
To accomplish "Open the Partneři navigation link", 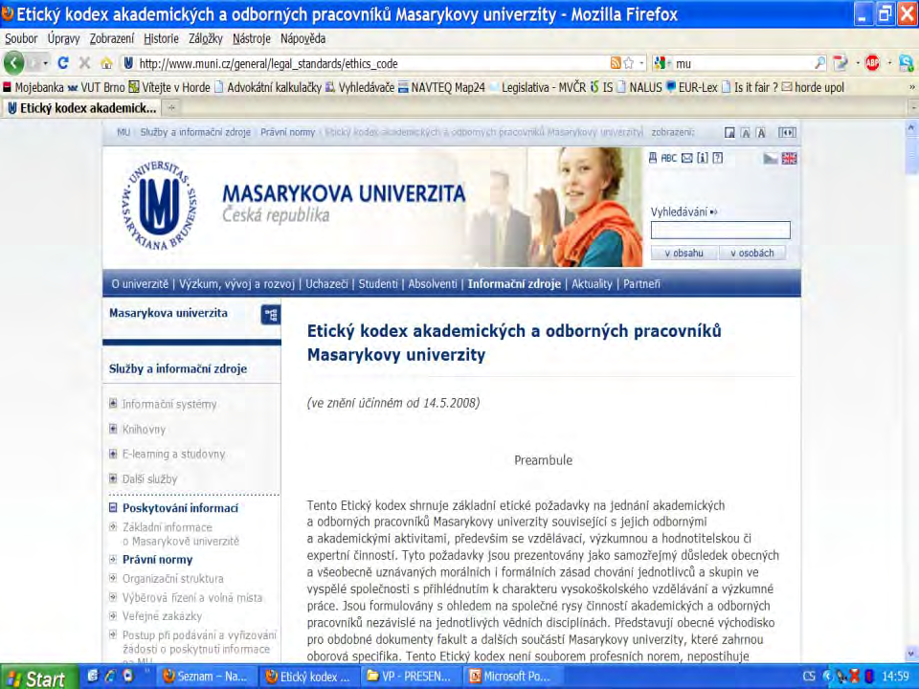I will (641, 283).
